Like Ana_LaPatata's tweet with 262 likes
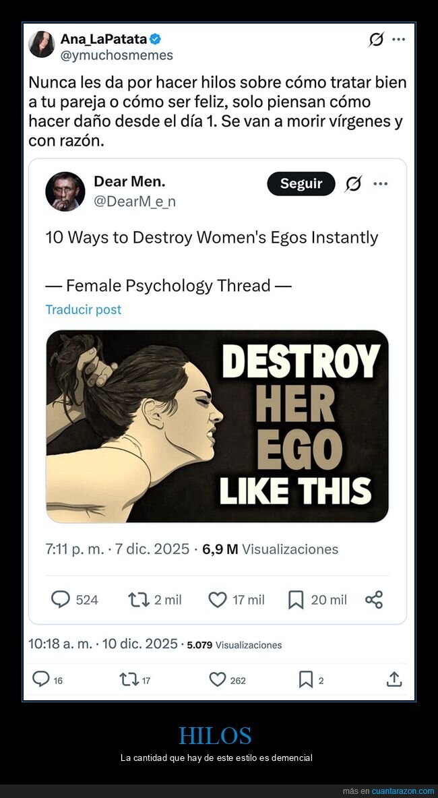Image resolution: width=438 pixels, height=798 pixels. coord(217,680)
